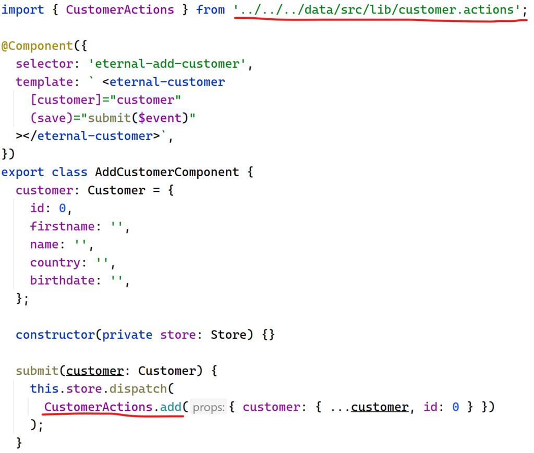Click the firstname property
The image size is (534, 453).
click(63, 226)
